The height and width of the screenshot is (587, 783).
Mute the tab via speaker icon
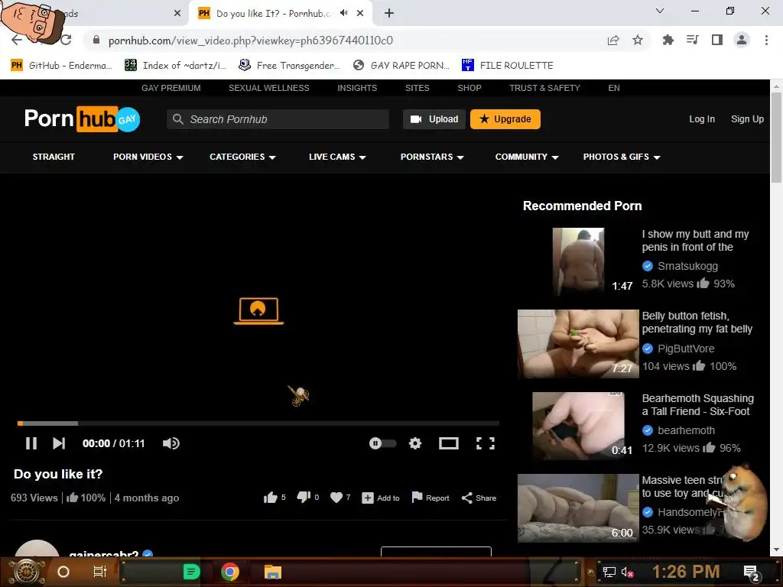(343, 13)
